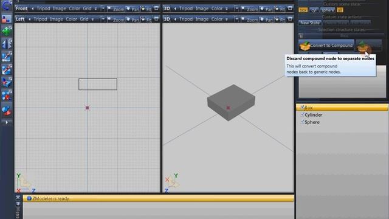Click Convert to Compound button
389x219 pixels.
pos(326,46)
